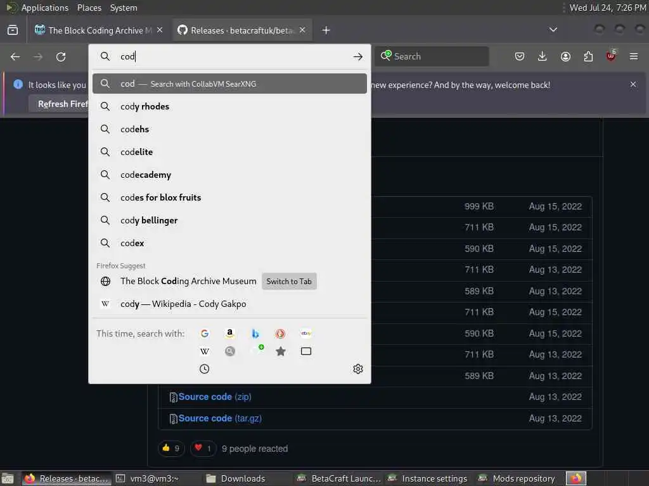The width and height of the screenshot is (649, 486).
Task: Search bookmarks using star icon
Action: (281, 351)
